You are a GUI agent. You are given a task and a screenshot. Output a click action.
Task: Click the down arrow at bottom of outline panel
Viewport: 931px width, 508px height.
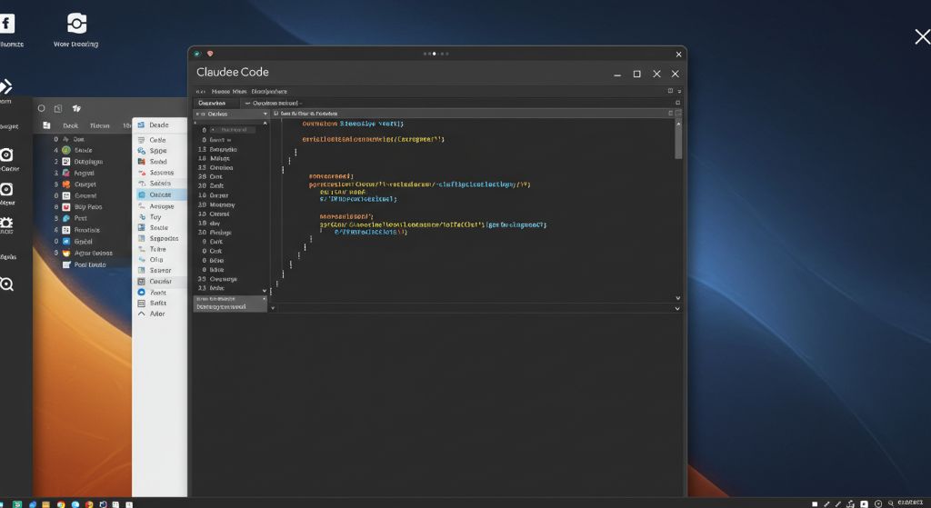pyautogui.click(x=265, y=291)
